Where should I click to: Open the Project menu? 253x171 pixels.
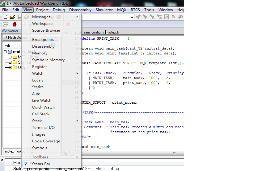pyautogui.click(x=42, y=10)
